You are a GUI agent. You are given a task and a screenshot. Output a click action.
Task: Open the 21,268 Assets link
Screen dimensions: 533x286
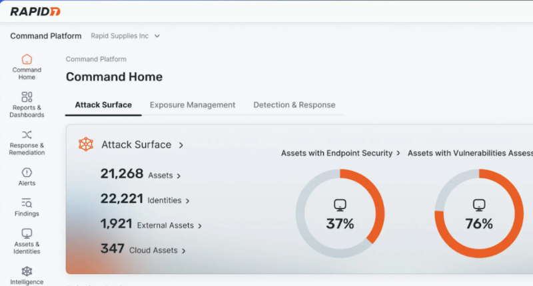tap(141, 175)
